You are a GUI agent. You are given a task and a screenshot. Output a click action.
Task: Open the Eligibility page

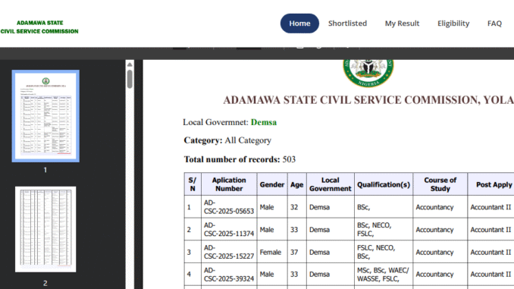[x=453, y=24]
